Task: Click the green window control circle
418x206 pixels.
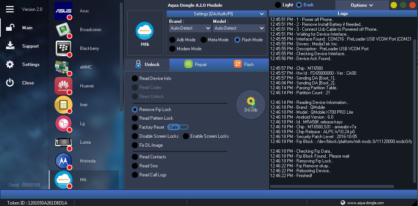Action: [x=403, y=5]
